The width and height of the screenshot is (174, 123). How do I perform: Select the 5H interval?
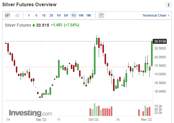66,15
